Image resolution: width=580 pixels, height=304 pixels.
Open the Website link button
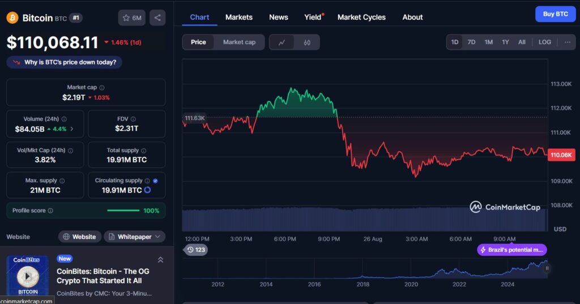coord(79,237)
